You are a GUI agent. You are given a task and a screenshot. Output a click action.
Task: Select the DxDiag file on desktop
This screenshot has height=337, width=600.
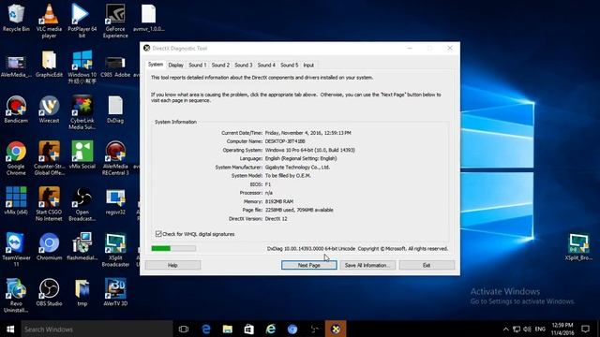click(115, 110)
